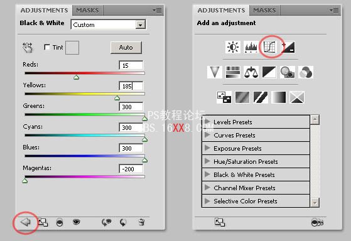Click the back arrow to adjustment list
Image resolution: width=351 pixels, height=241 pixels.
(x=25, y=222)
